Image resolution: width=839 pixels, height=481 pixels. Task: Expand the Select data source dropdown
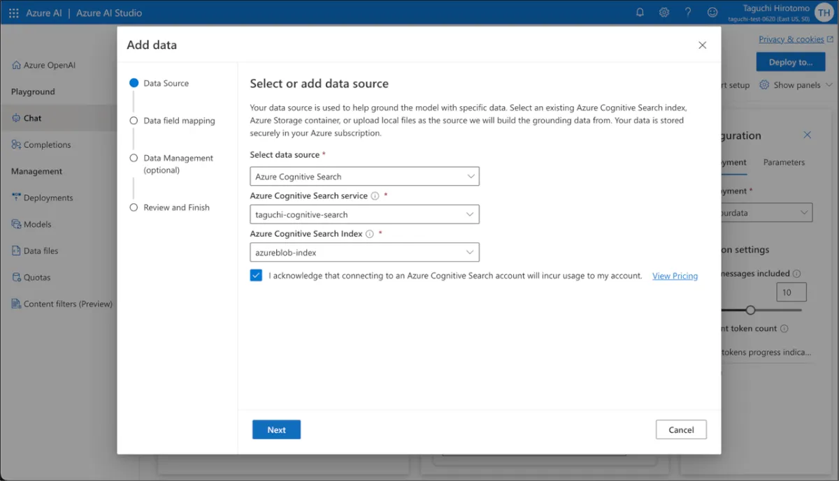point(364,177)
